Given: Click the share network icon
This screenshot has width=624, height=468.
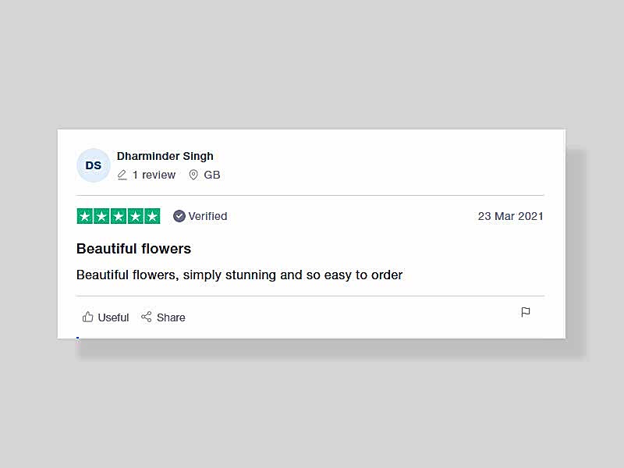Looking at the screenshot, I should pyautogui.click(x=147, y=317).
